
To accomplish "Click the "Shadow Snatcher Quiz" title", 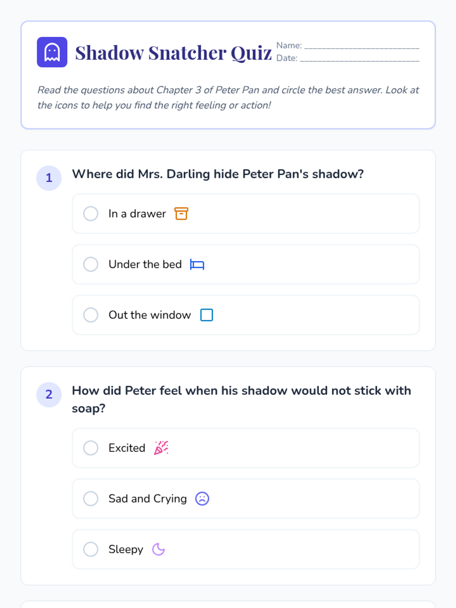I will tap(174, 52).
